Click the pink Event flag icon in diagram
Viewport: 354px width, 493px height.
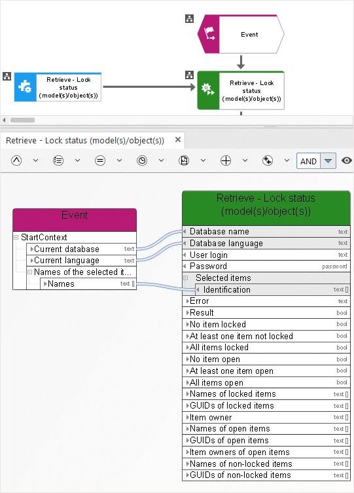(x=209, y=33)
